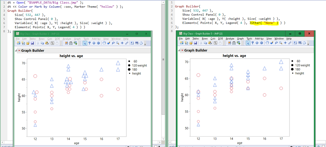
Task: Select Grabber hand tool in Graph Builder 2
Action: click(x=104, y=43)
